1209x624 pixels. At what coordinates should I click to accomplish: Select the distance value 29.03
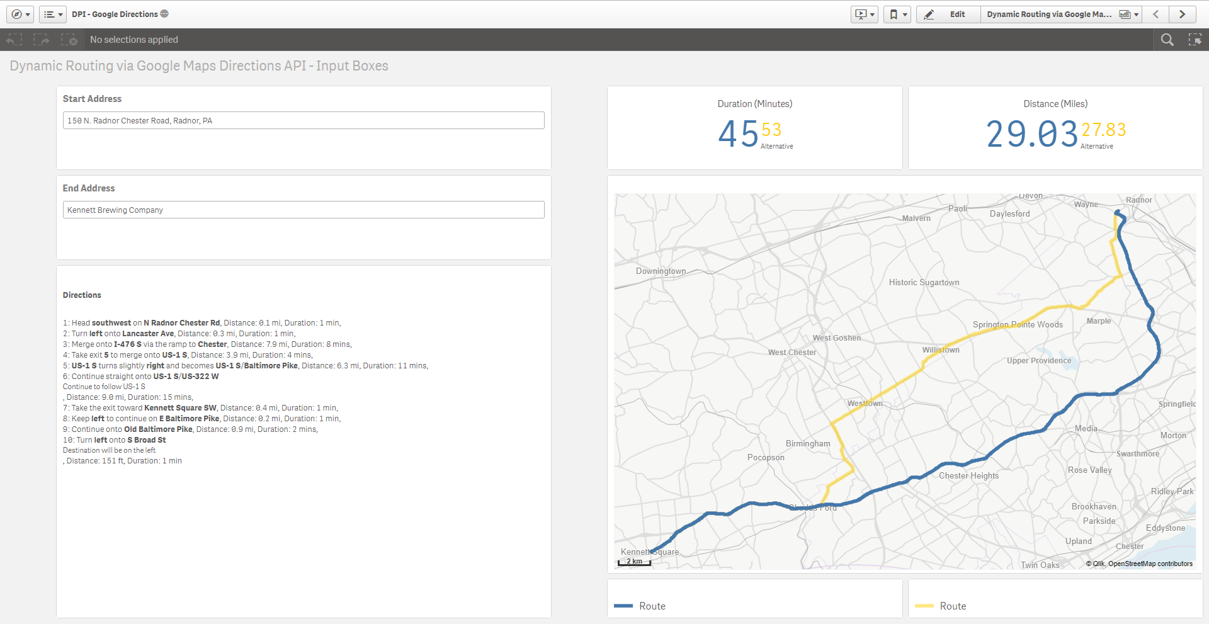click(x=1032, y=134)
